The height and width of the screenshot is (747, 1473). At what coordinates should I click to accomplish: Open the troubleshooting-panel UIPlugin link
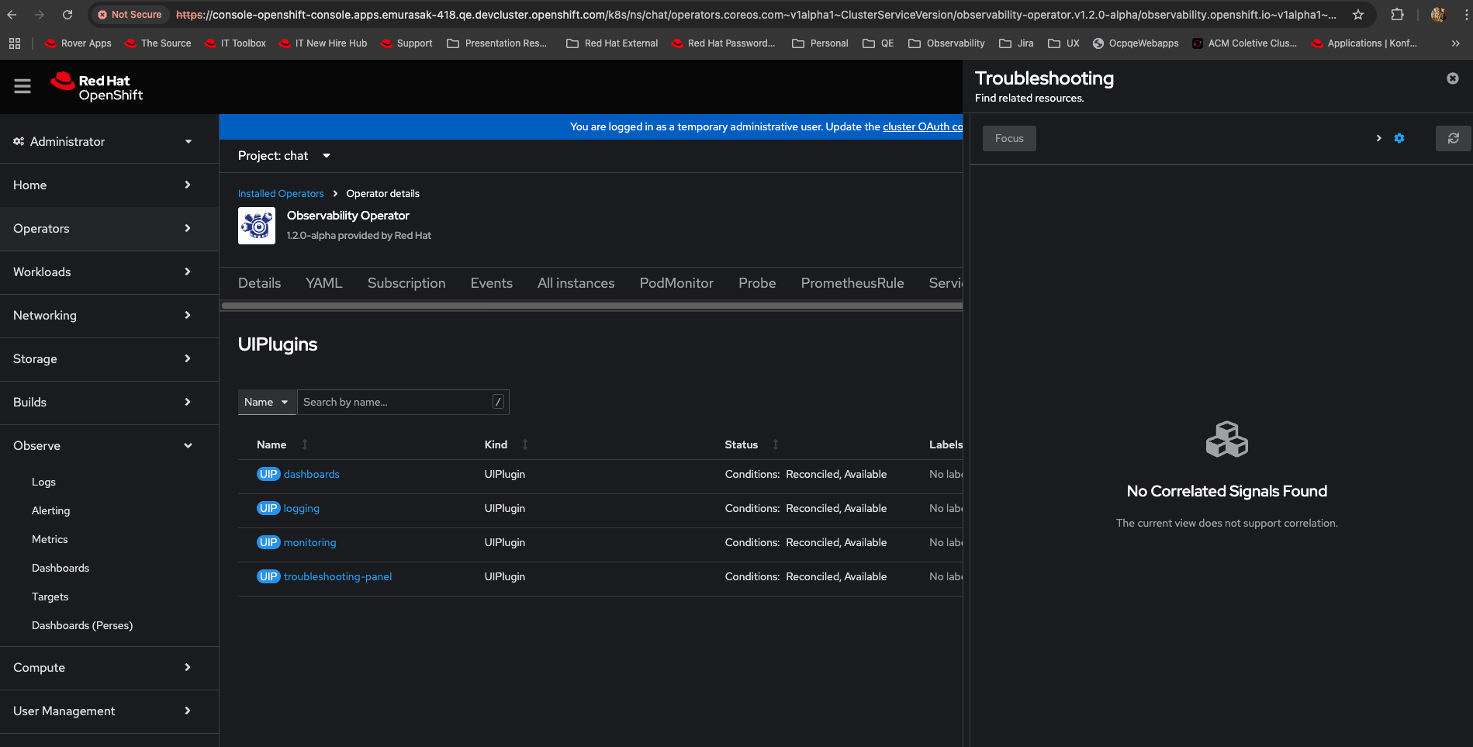[337, 576]
